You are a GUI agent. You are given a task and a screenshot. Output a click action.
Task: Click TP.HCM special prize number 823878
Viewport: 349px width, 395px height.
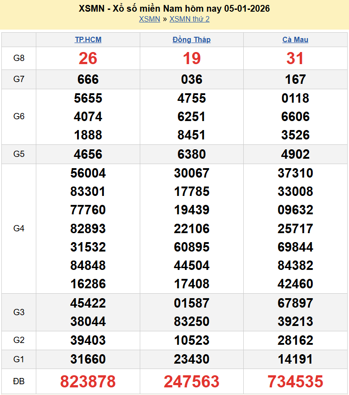tap(88, 382)
